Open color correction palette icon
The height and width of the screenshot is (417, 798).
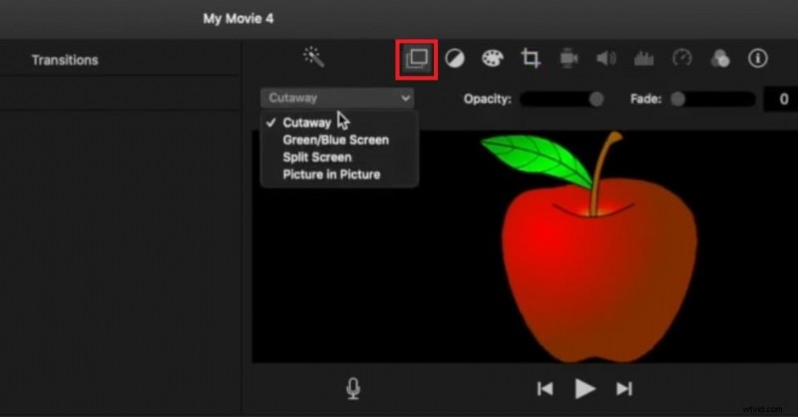pos(492,59)
